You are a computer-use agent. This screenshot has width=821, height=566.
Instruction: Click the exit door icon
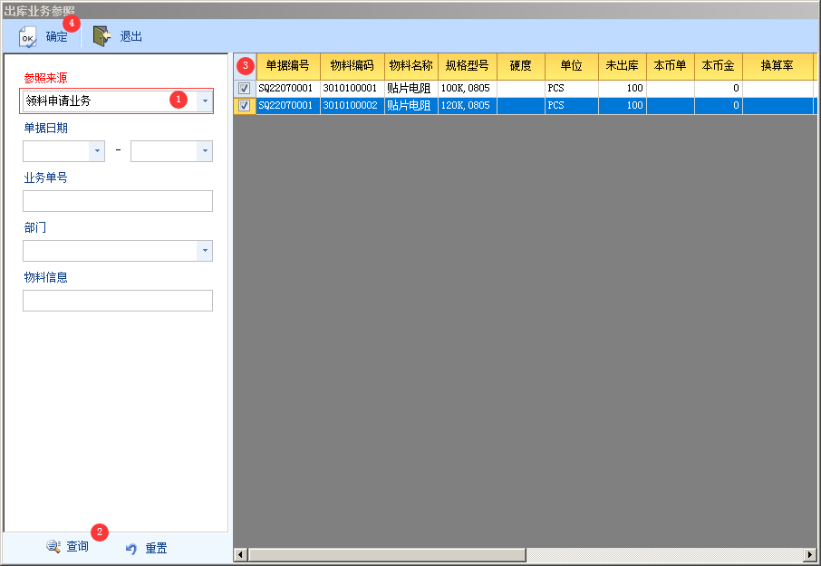pos(101,36)
